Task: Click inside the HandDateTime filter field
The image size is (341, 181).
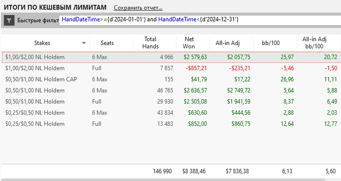Action: click(200, 20)
